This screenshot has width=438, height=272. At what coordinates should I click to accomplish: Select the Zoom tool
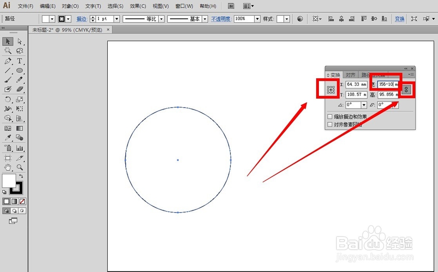click(x=20, y=167)
